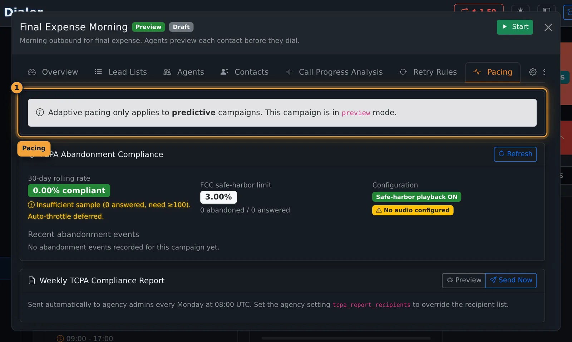Preview the weekly TCPA compliance report
Viewport: 572px width, 342px height.
click(x=464, y=280)
